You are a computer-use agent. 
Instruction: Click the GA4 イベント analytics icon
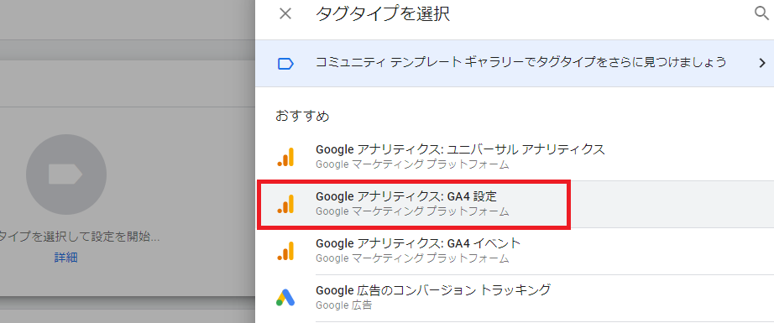(x=285, y=251)
